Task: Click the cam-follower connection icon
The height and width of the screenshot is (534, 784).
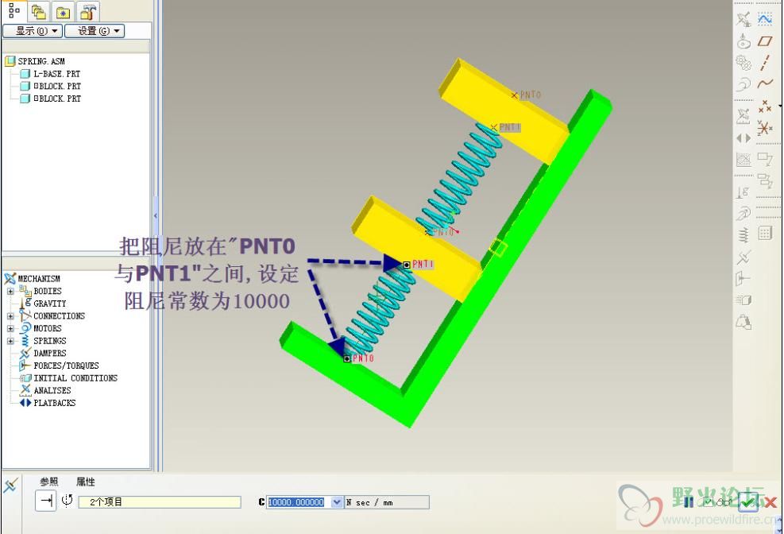Action: [x=743, y=41]
